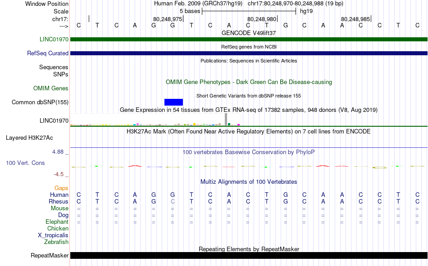
Task: Click the X_tropicalis species label
Action: point(53,235)
